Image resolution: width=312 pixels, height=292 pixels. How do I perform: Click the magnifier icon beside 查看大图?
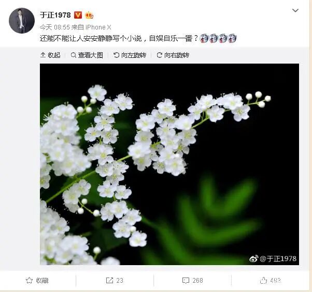pyautogui.click(x=74, y=55)
